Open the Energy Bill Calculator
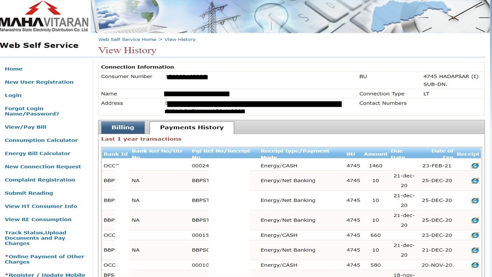This screenshot has width=492, height=277. pyautogui.click(x=38, y=153)
